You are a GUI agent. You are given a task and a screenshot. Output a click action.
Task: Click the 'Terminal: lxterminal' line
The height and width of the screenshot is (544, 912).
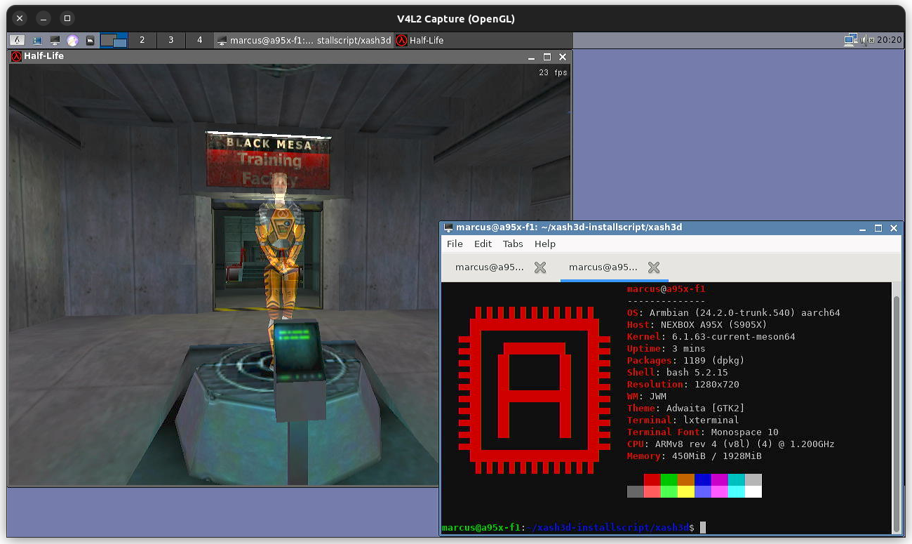(683, 420)
